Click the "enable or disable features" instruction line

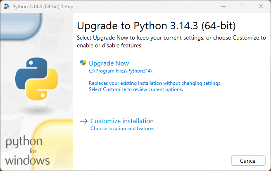coord(109,45)
